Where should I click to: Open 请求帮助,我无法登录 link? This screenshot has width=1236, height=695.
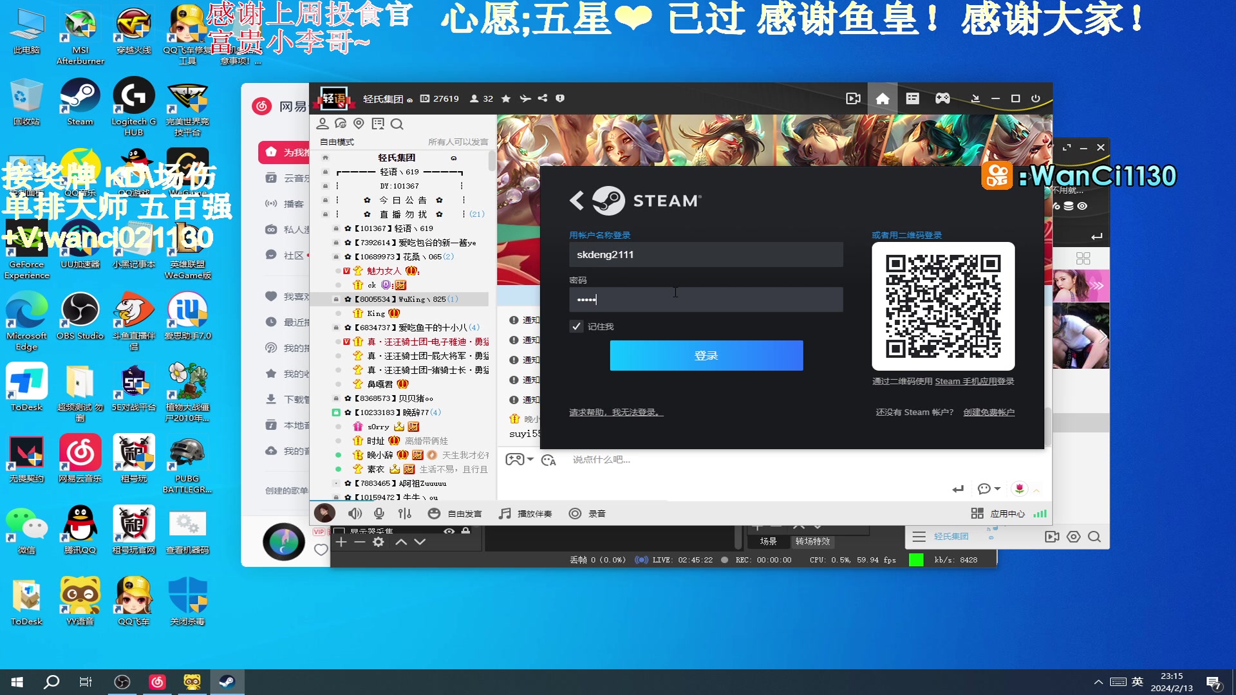click(x=615, y=412)
